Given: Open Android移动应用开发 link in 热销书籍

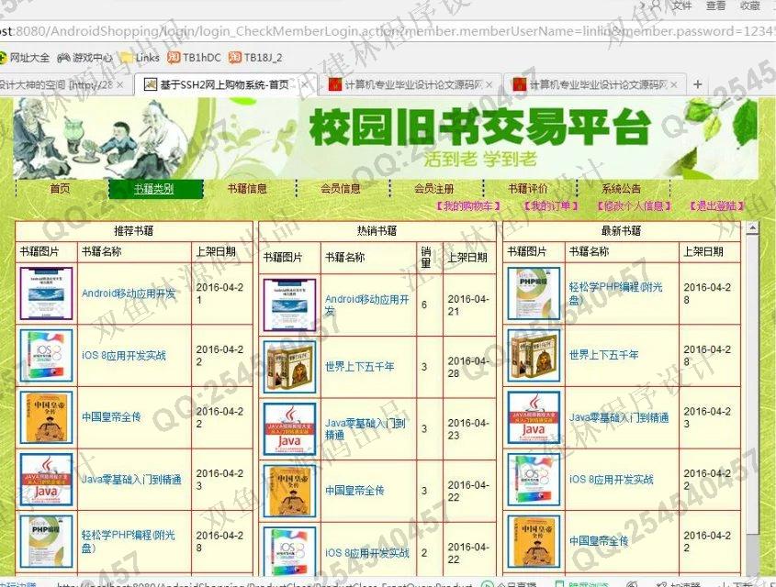Looking at the screenshot, I should click(x=366, y=305).
